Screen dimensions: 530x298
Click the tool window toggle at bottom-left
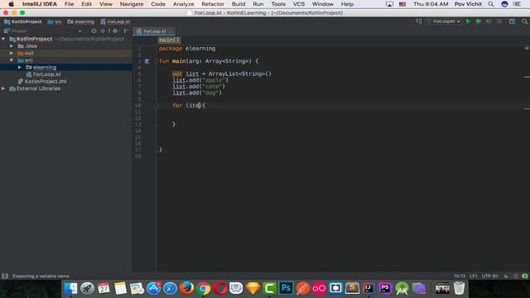5,276
